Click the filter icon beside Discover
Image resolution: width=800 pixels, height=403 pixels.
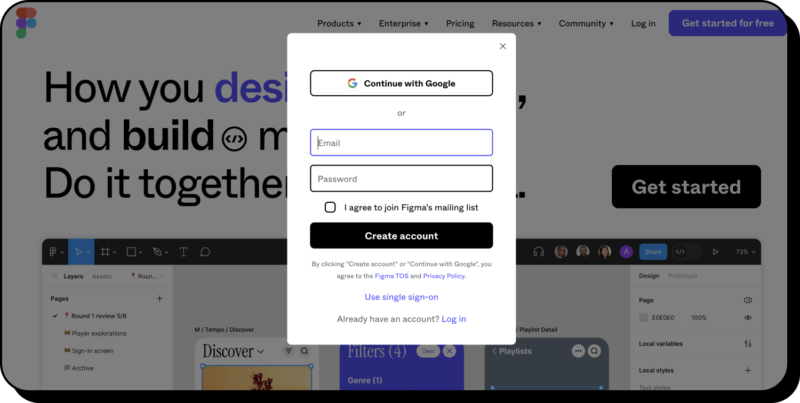(289, 351)
